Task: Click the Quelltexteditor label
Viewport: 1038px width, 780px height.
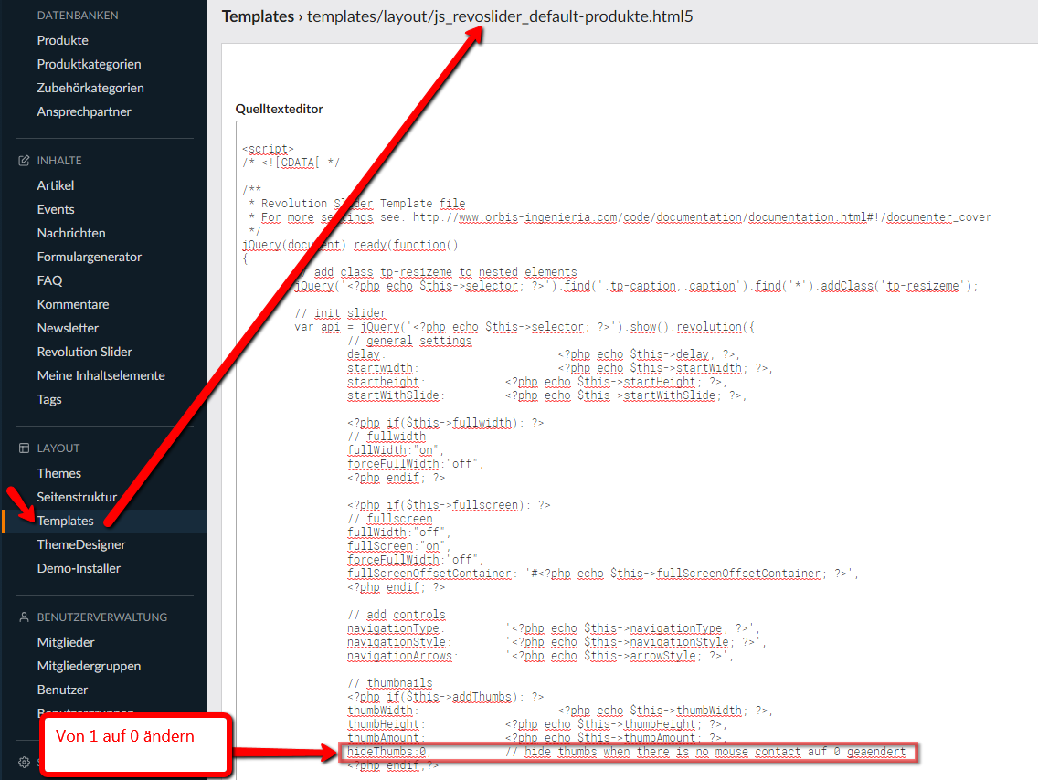Action: coord(280,110)
